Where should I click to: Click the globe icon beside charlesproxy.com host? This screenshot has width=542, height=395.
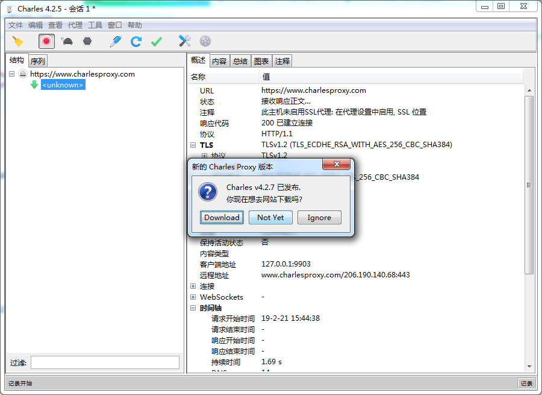point(23,74)
